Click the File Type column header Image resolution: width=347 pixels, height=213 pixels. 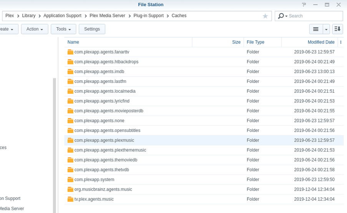click(x=256, y=42)
